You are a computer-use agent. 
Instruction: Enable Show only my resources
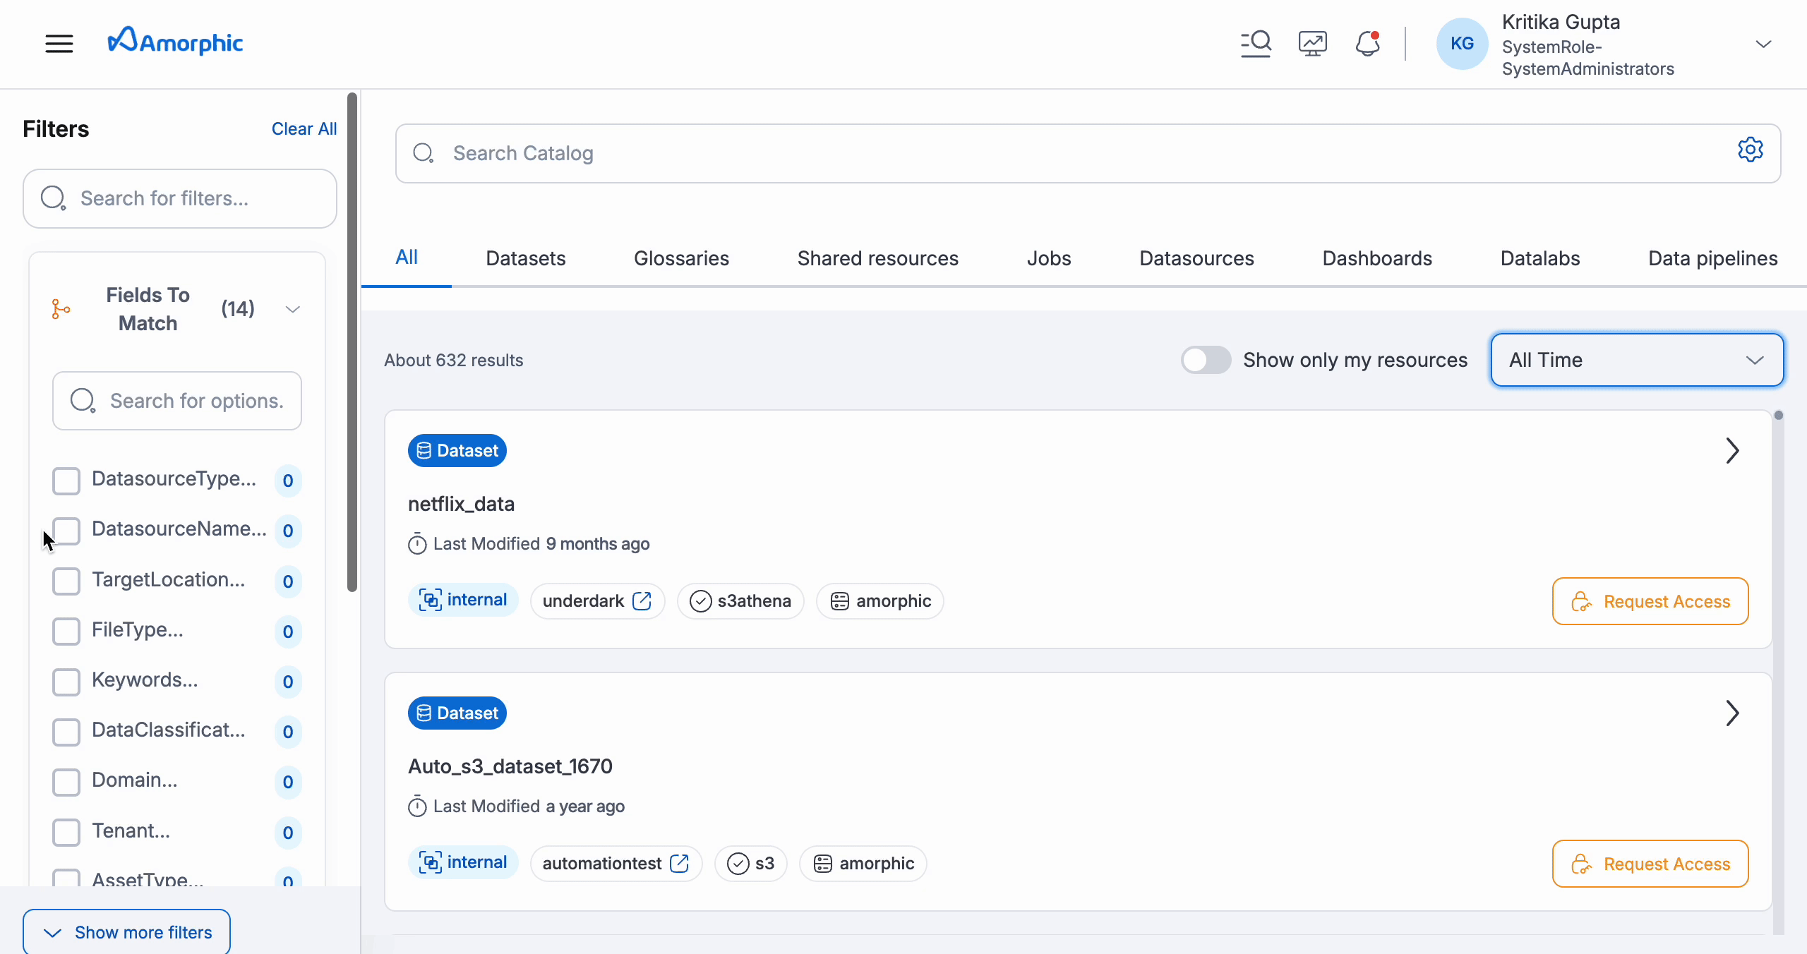coord(1206,360)
